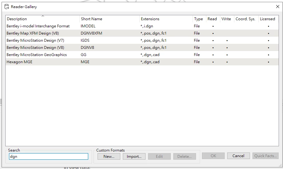Sort by the Short Name column header
The width and height of the screenshot is (283, 169).
[109, 19]
